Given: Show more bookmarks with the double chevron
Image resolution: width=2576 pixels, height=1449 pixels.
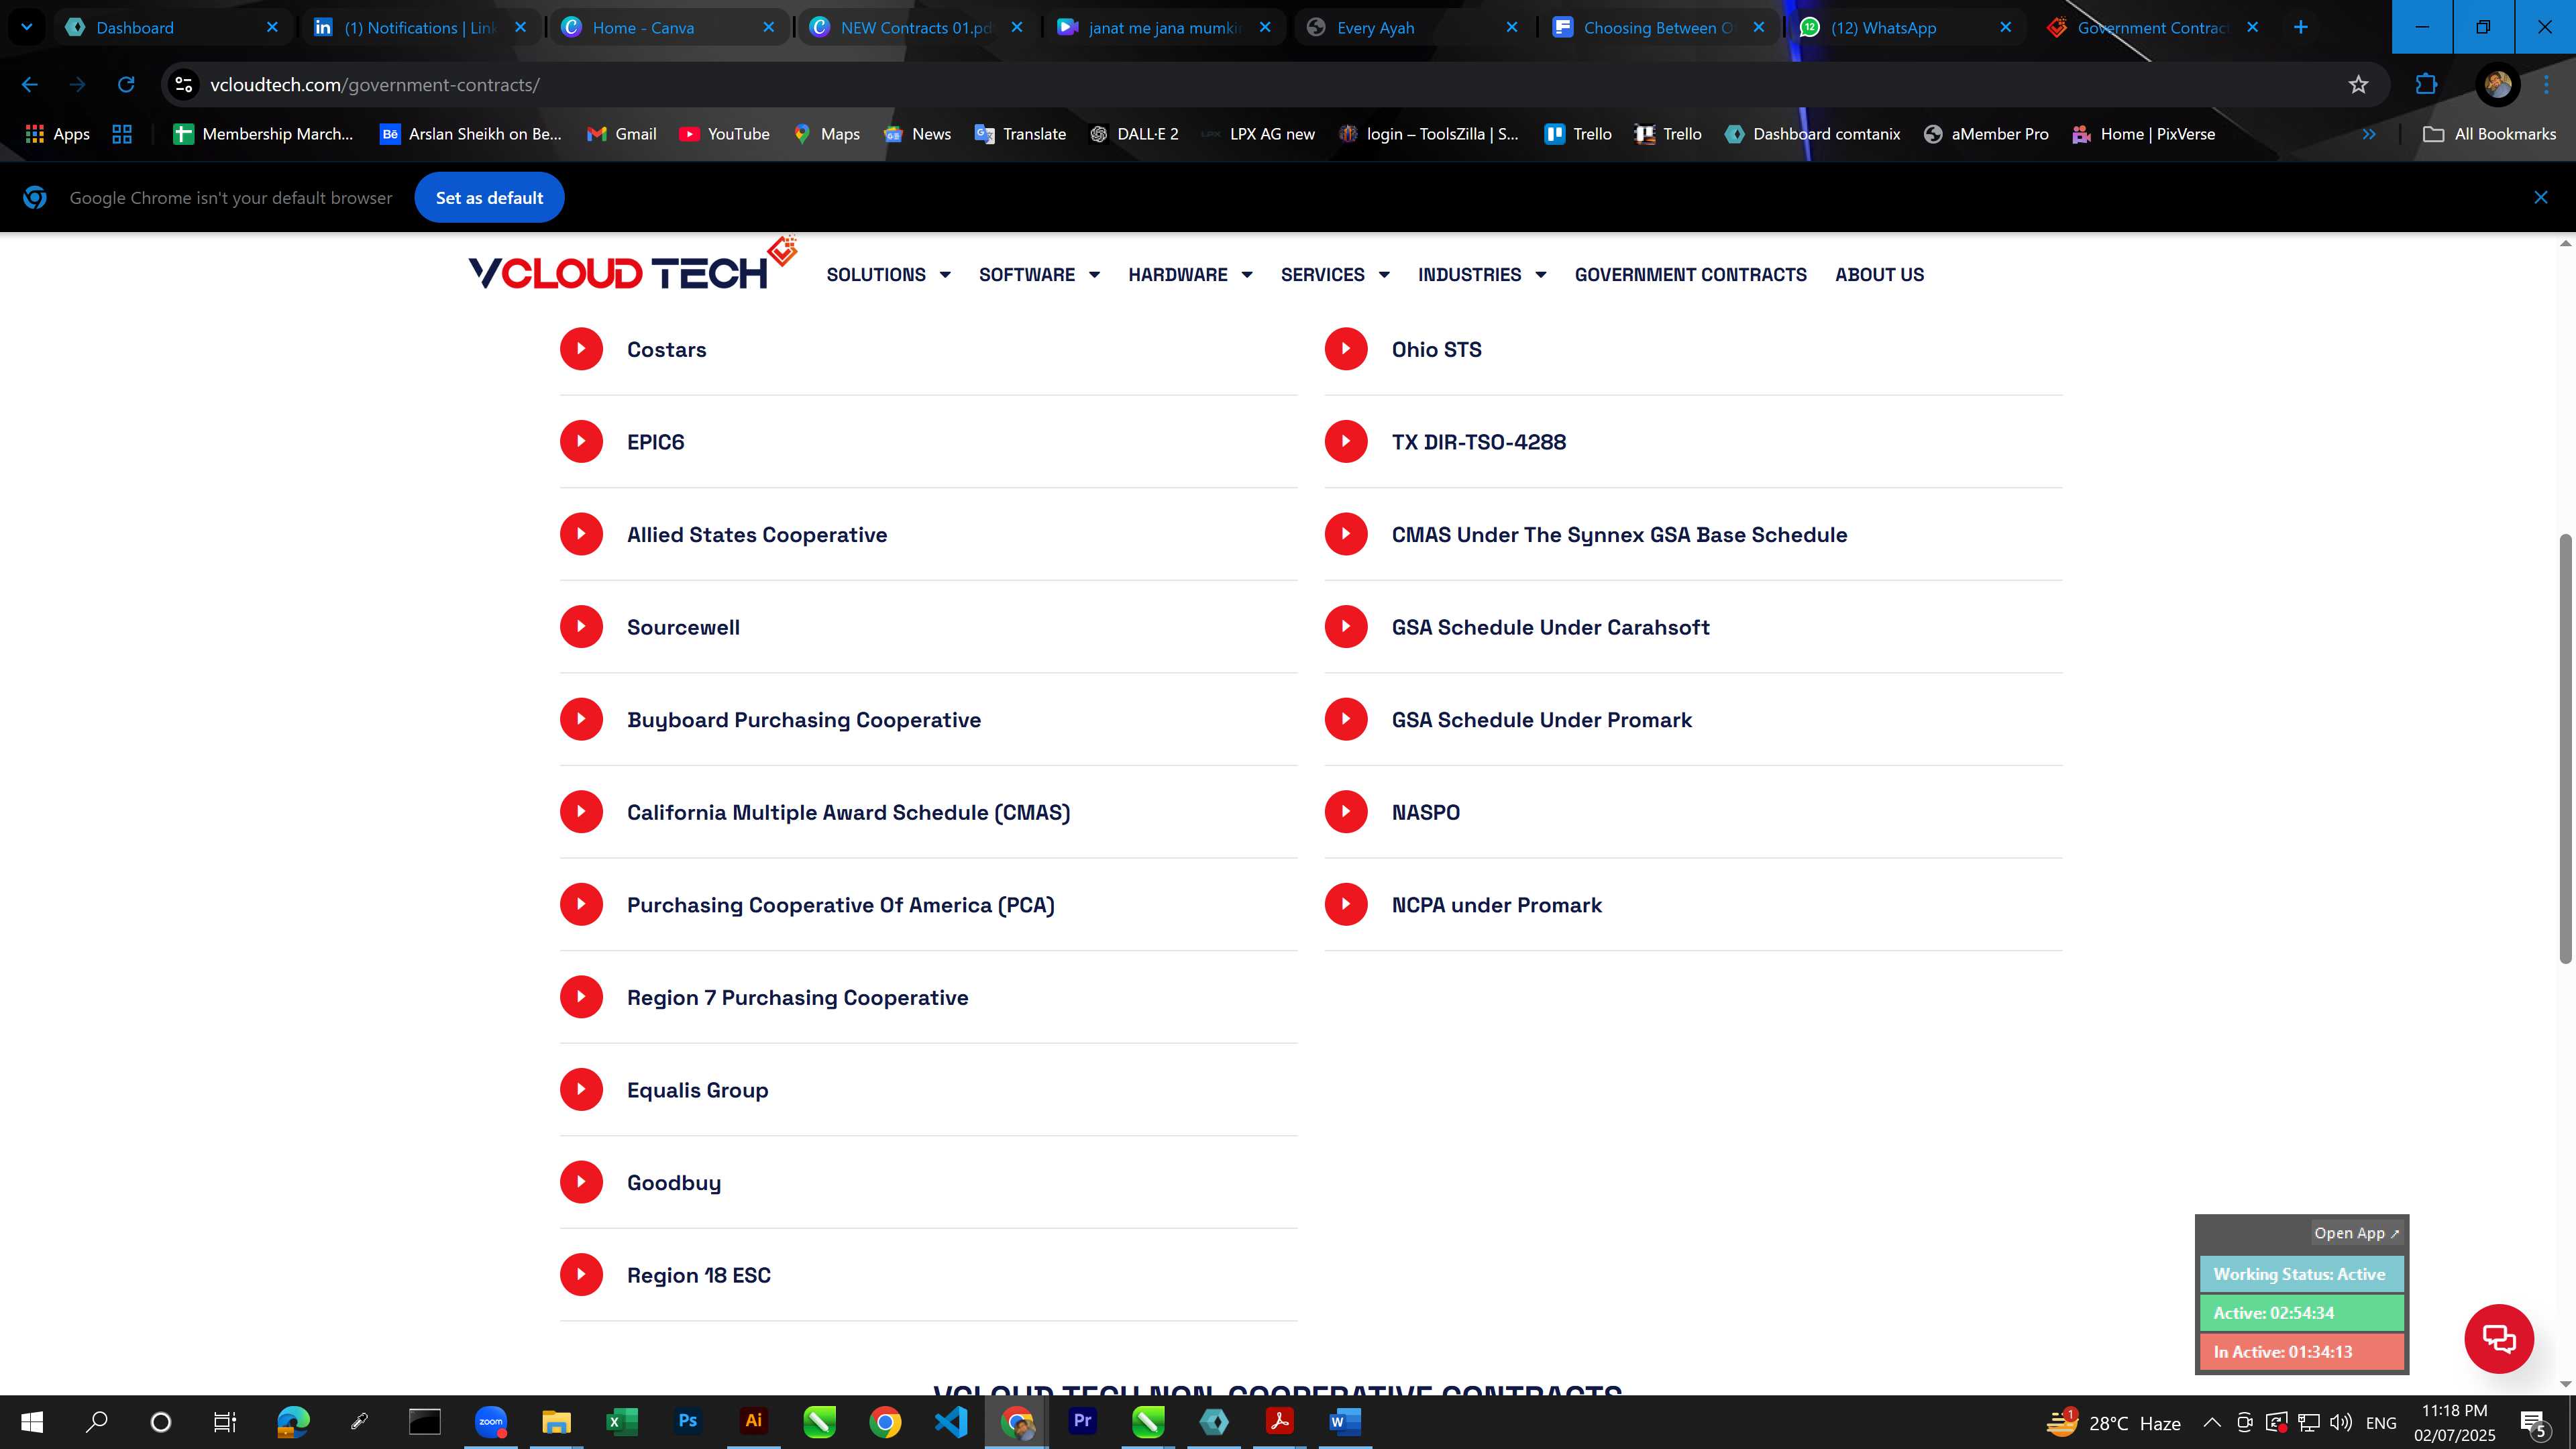Looking at the screenshot, I should (2369, 134).
